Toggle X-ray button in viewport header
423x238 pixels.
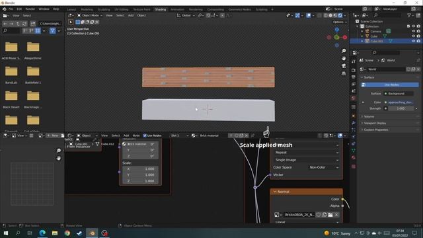[x=319, y=15]
